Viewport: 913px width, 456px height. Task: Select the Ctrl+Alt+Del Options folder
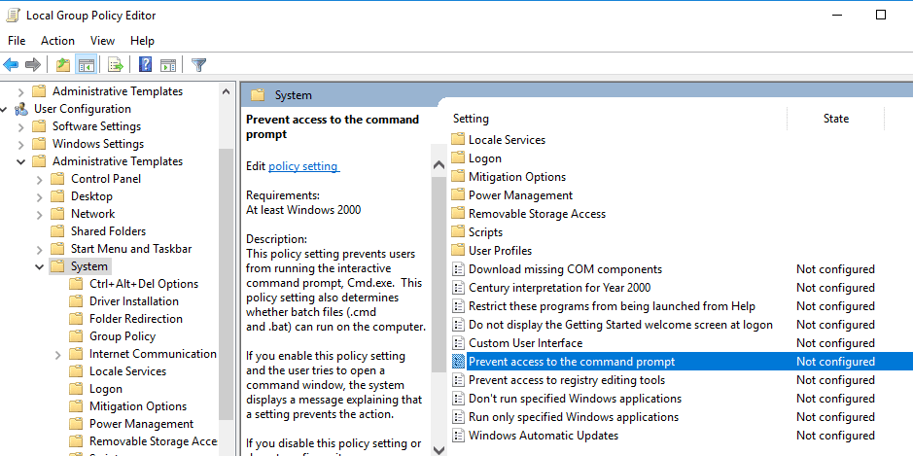pyautogui.click(x=143, y=284)
